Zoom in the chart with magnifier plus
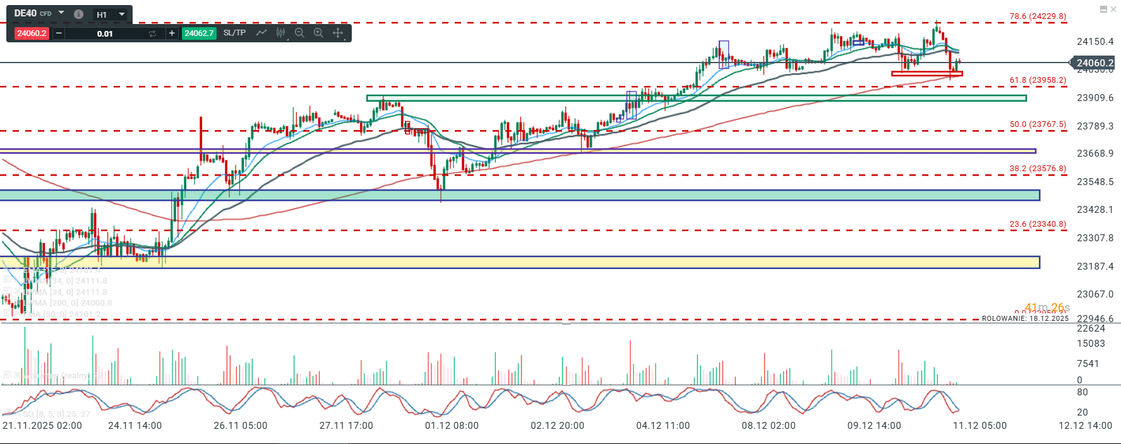 318,33
